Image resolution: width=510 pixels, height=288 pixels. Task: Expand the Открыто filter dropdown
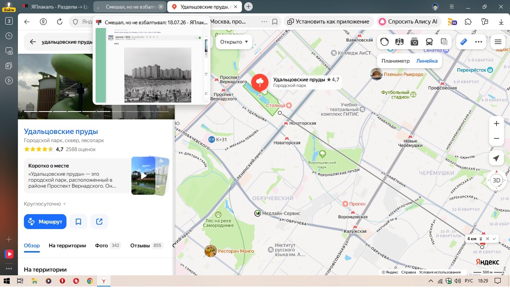pyautogui.click(x=234, y=42)
